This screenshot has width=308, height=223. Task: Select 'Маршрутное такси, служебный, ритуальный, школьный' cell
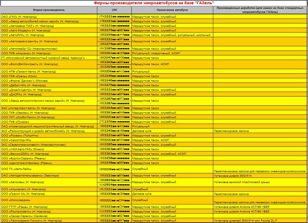tap(172, 35)
